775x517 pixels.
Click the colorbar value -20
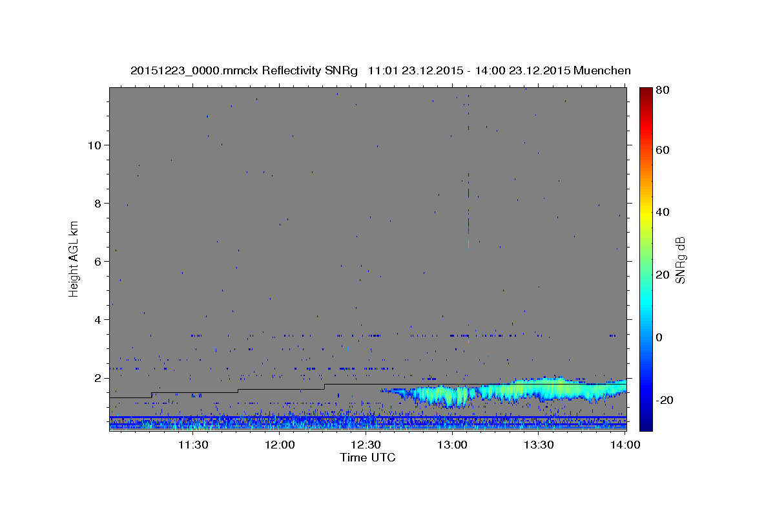pos(664,400)
